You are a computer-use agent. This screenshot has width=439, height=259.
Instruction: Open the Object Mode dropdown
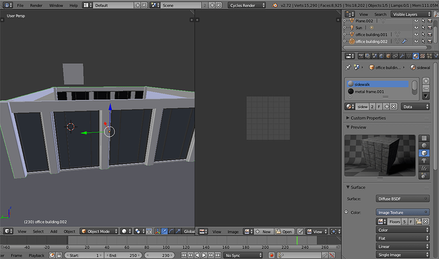click(x=99, y=231)
